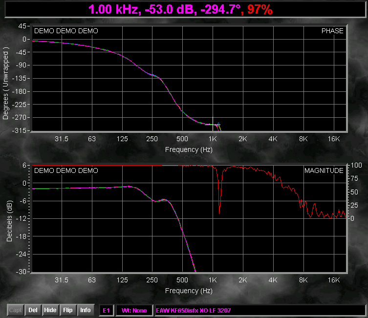The width and height of the screenshot is (368, 318).
Task: Click the -30 tick on the magnitude axis
Action: point(21,272)
